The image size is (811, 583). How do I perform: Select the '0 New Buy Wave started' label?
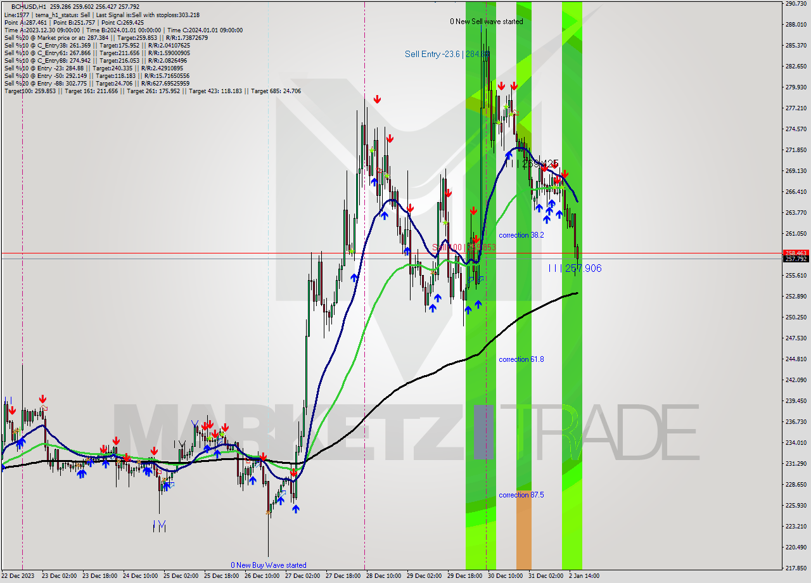(269, 565)
